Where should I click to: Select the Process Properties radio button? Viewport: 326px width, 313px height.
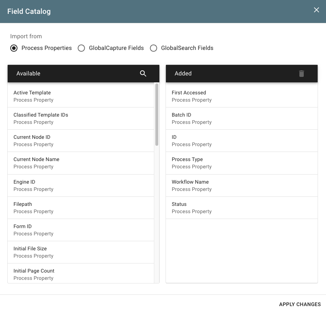click(x=14, y=48)
